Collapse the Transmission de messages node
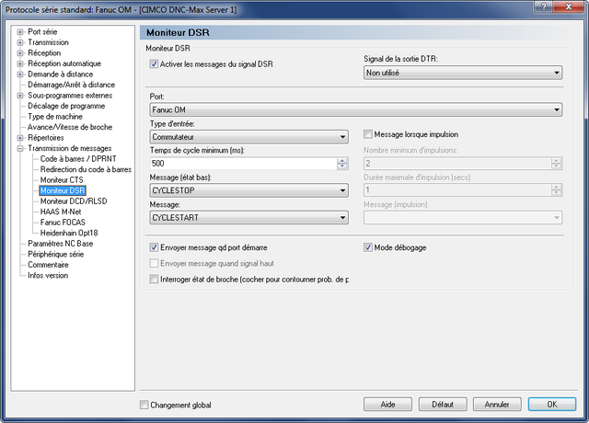This screenshot has height=423, width=589. [20, 148]
